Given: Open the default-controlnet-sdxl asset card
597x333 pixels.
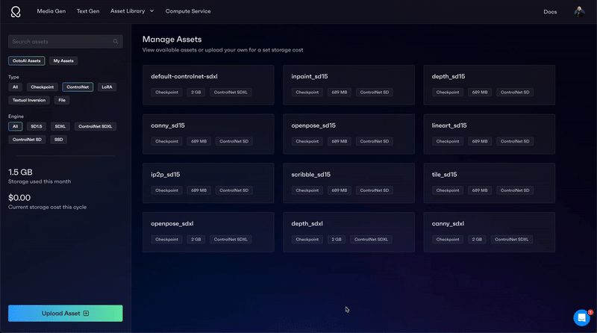Looking at the screenshot, I should [208, 85].
